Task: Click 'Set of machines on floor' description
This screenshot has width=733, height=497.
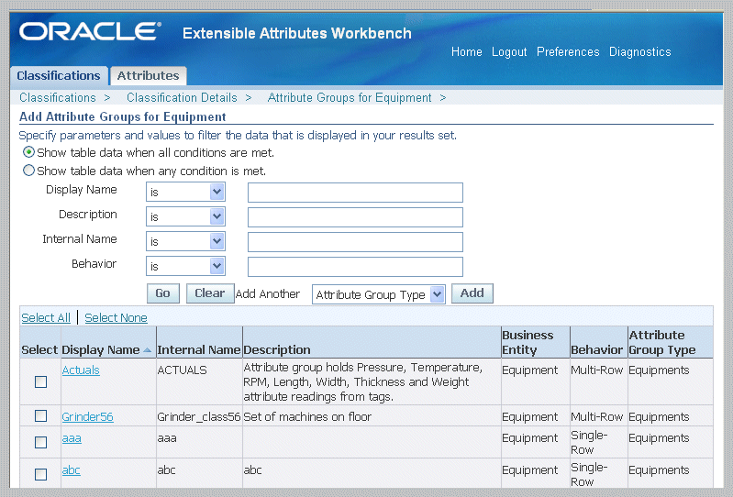Action: (x=307, y=416)
